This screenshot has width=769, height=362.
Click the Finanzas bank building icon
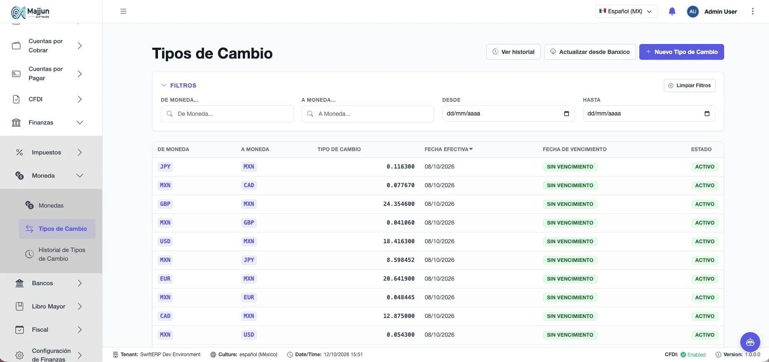pos(16,122)
